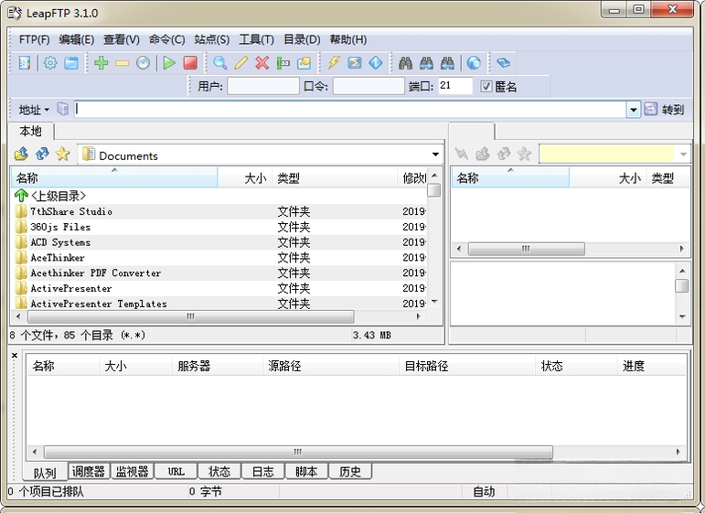Open the FTP(F) menu

[x=34, y=39]
